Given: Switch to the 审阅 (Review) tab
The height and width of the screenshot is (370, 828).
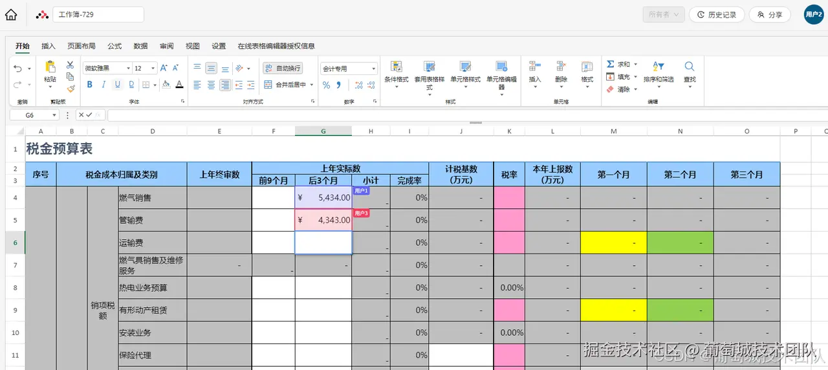Looking at the screenshot, I should [x=166, y=46].
